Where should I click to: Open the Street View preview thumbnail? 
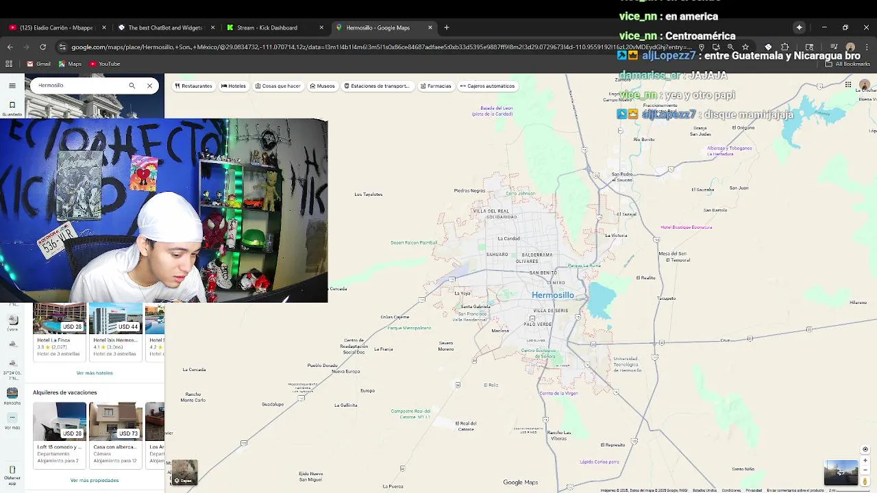pos(841,473)
